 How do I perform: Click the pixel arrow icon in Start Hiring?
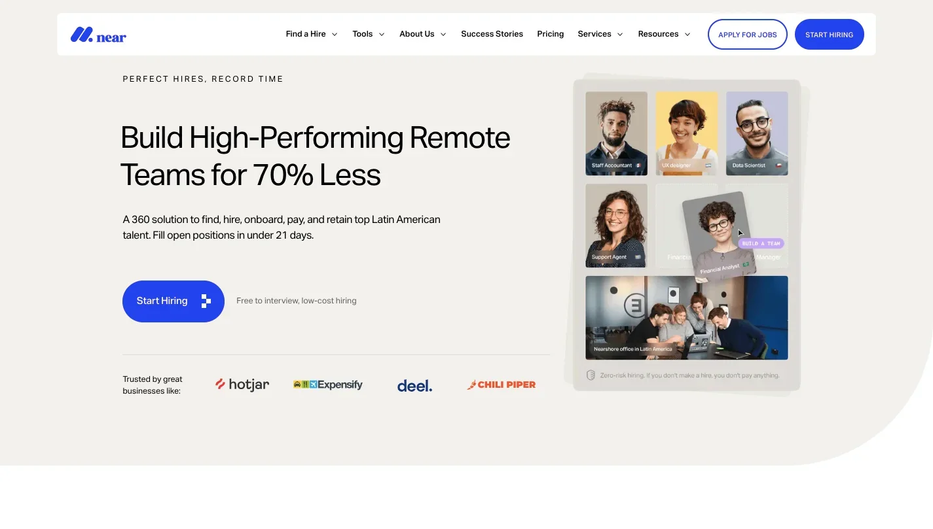(206, 301)
